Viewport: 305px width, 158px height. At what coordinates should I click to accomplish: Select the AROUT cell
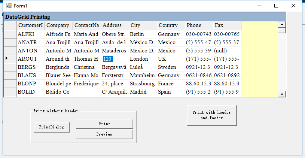coord(31,59)
